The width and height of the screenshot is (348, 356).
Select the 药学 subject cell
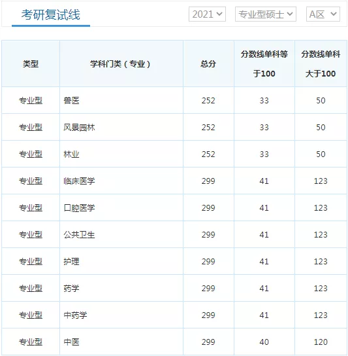[x=121, y=288]
